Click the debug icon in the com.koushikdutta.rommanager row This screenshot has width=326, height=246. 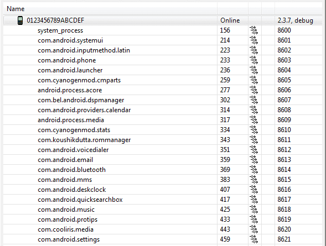point(254,140)
